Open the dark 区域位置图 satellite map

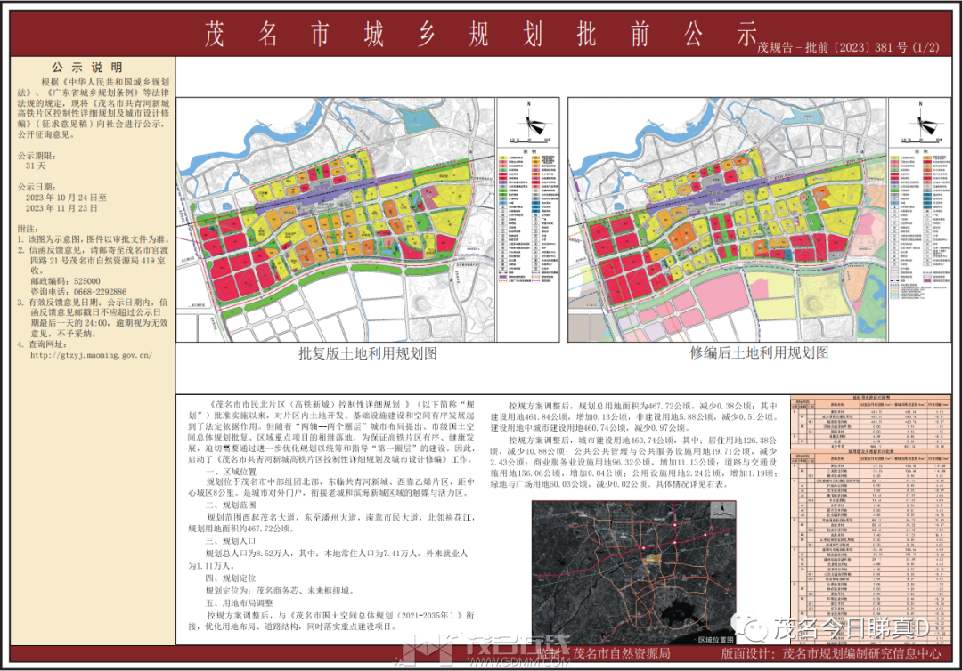(634, 571)
